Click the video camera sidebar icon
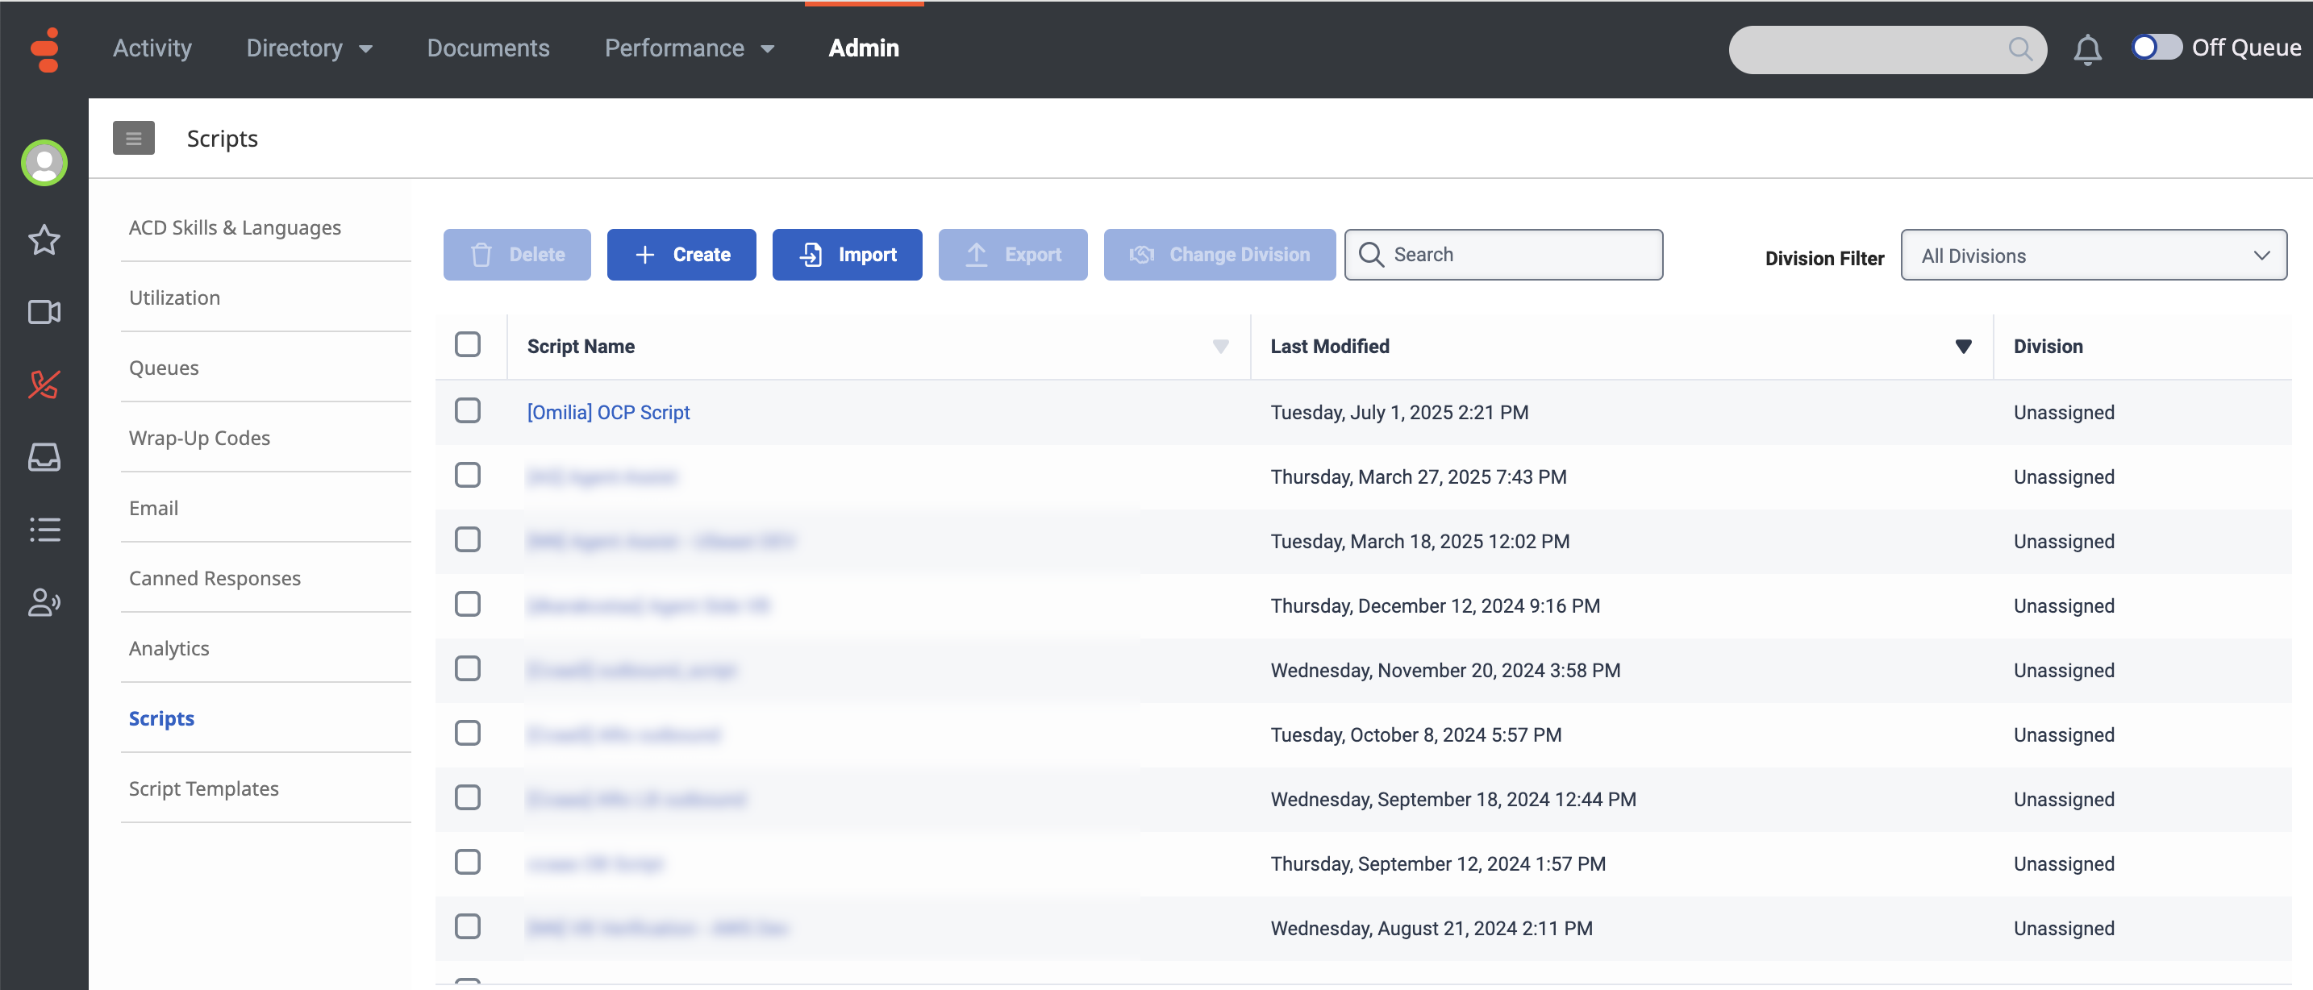 click(x=44, y=312)
